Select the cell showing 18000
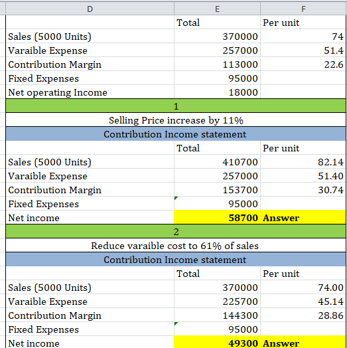Image resolution: width=347 pixels, height=348 pixels. pos(217,92)
